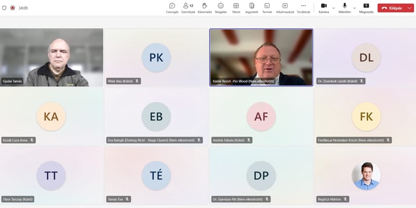Screen dimensions: 416x208
Task: Expand the Mikrofon options arrow
Action: (355, 8)
